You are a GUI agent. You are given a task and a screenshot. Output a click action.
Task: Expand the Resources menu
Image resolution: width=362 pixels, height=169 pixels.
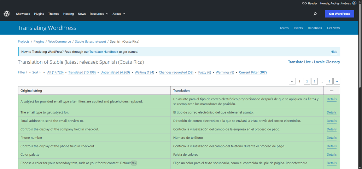tap(99, 14)
